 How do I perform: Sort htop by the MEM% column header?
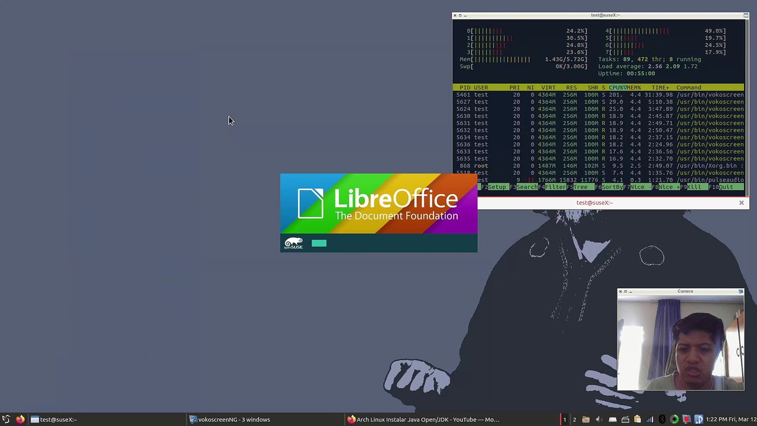634,88
